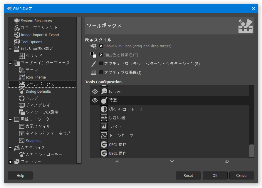Click the Cancel button
This screenshot has width=262, height=188.
coord(242,175)
